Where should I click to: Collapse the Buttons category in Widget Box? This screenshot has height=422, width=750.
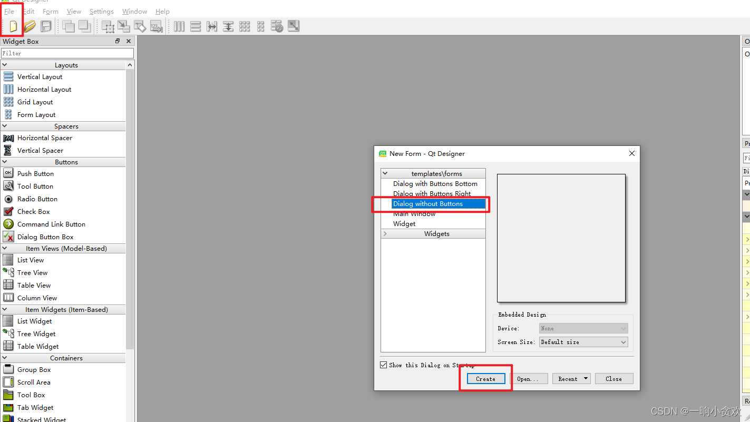tap(5, 162)
